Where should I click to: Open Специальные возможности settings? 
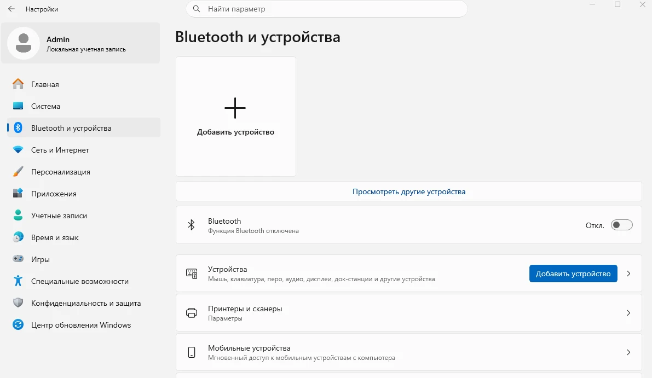click(84, 281)
